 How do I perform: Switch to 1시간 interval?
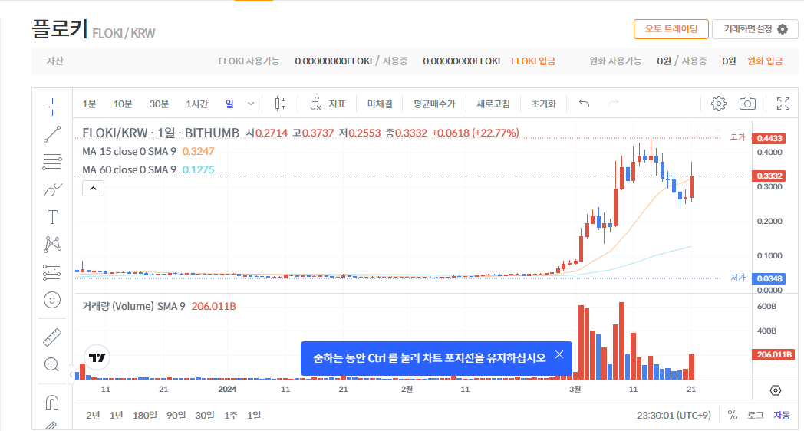tap(197, 104)
